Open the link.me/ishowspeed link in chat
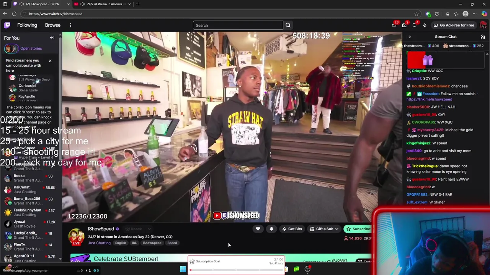Image resolution: width=490 pixels, height=275 pixels. [x=429, y=99]
